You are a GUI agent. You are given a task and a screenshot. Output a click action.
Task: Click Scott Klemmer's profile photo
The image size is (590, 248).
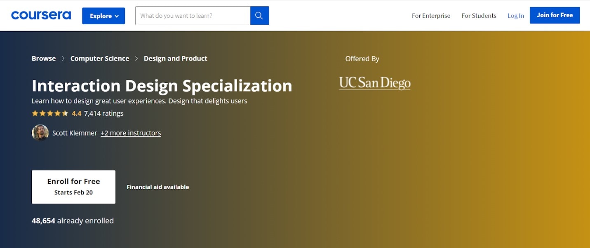coord(40,133)
